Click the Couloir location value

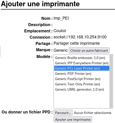coord(60,31)
